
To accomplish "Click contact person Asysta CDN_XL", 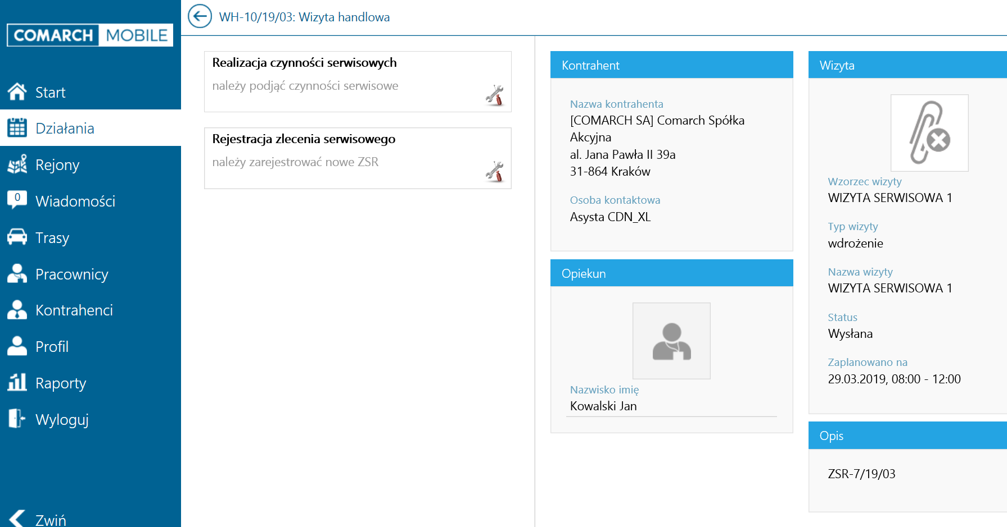I will [610, 217].
